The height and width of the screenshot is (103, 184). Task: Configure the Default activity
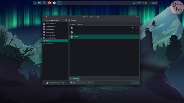[x=132, y=37]
